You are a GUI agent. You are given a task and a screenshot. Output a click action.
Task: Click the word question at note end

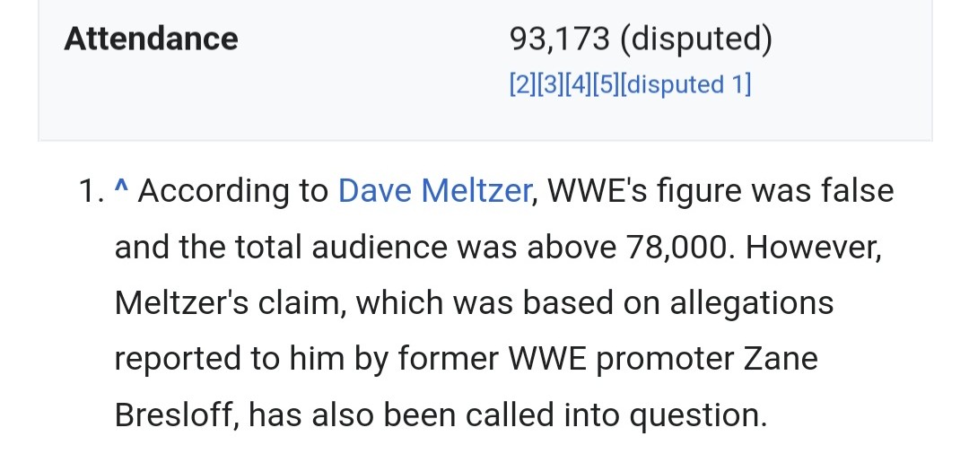(x=698, y=416)
